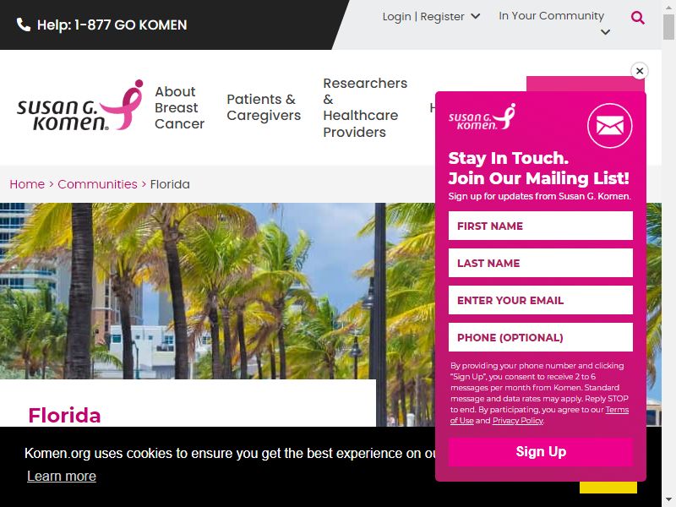676x507 pixels.
Task: Focus the Enter Your Email field
Action: coord(541,300)
